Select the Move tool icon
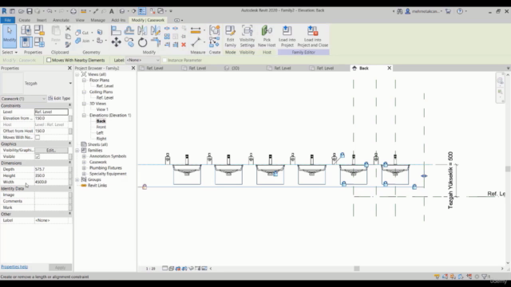 click(116, 42)
